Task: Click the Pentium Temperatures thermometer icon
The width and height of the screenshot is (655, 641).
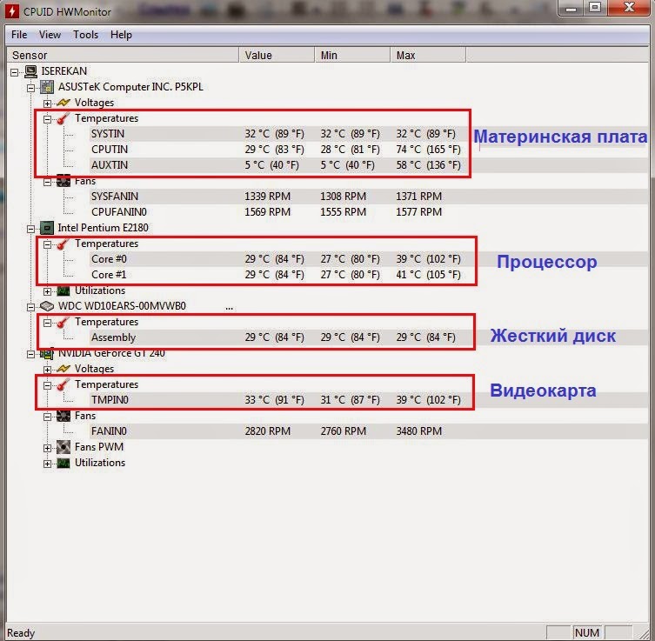Action: (x=63, y=244)
